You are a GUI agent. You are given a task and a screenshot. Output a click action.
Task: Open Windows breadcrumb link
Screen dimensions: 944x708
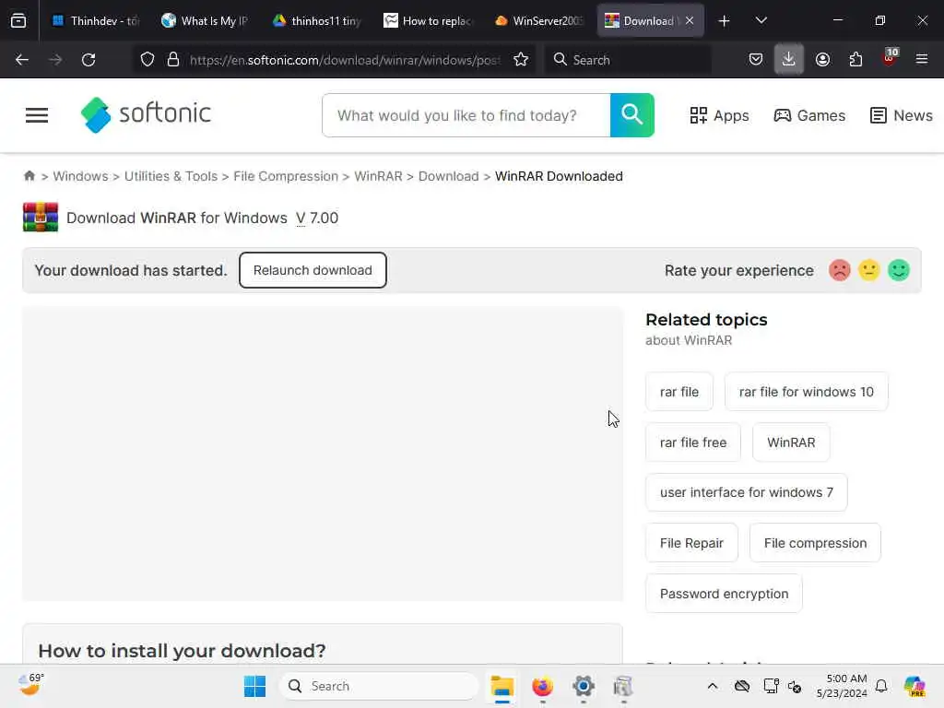pyautogui.click(x=81, y=176)
